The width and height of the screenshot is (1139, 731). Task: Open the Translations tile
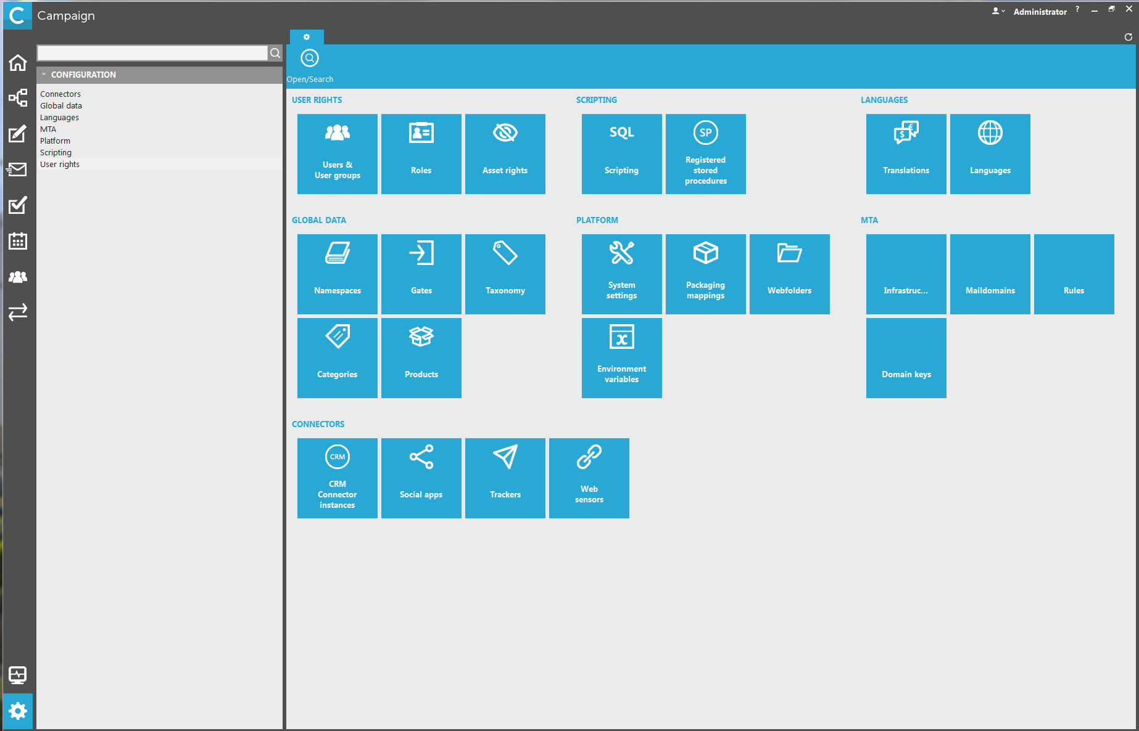pyautogui.click(x=906, y=154)
